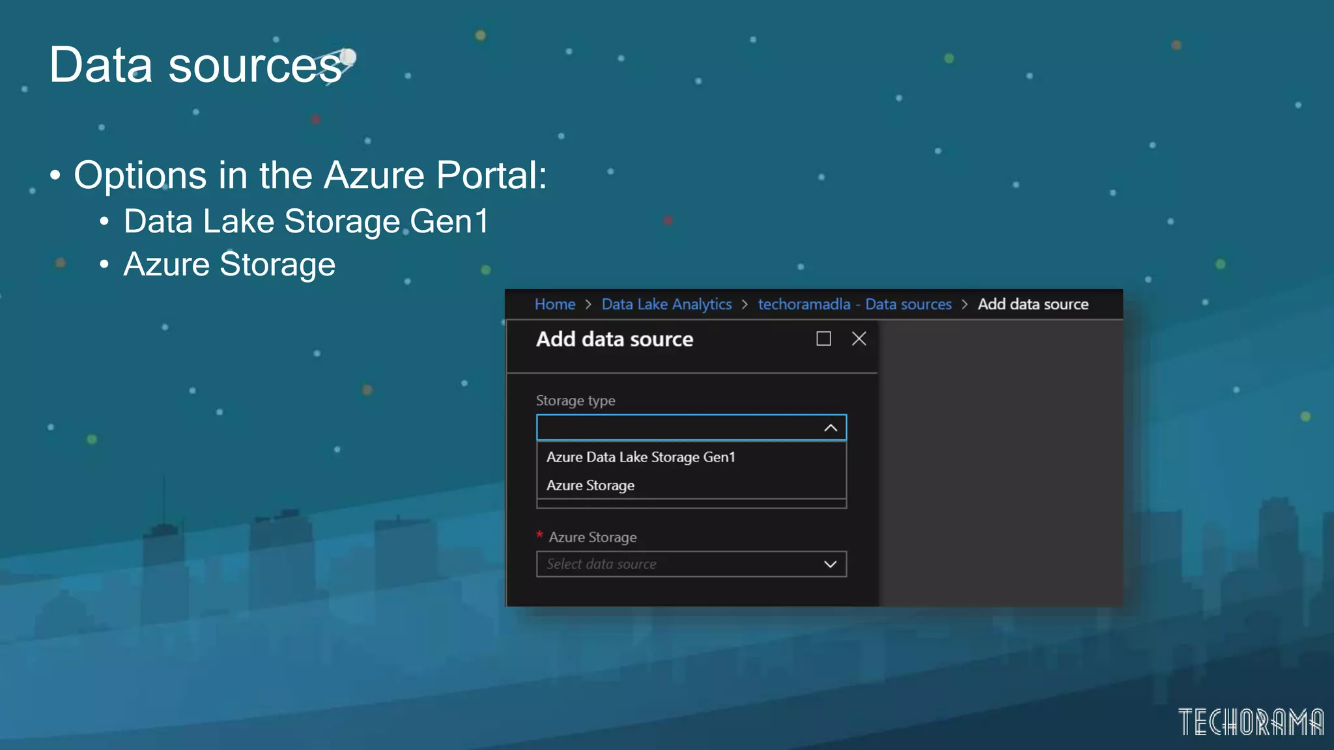Image resolution: width=1334 pixels, height=750 pixels.
Task: Close the Add data source blade
Action: tap(859, 339)
